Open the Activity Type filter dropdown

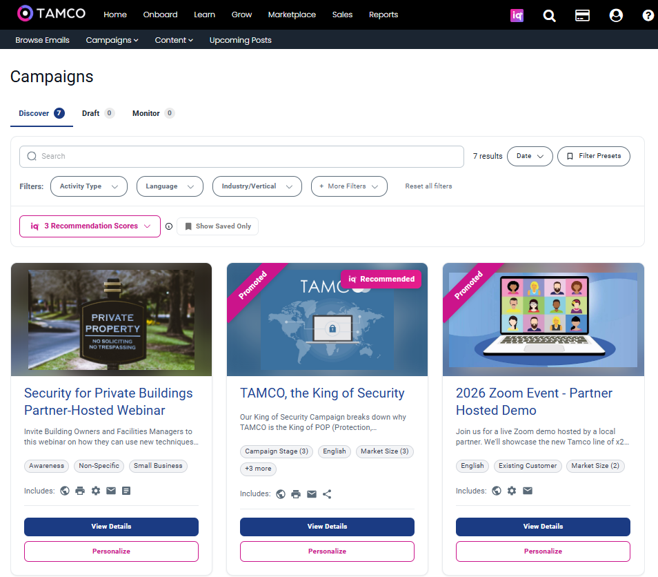[89, 186]
